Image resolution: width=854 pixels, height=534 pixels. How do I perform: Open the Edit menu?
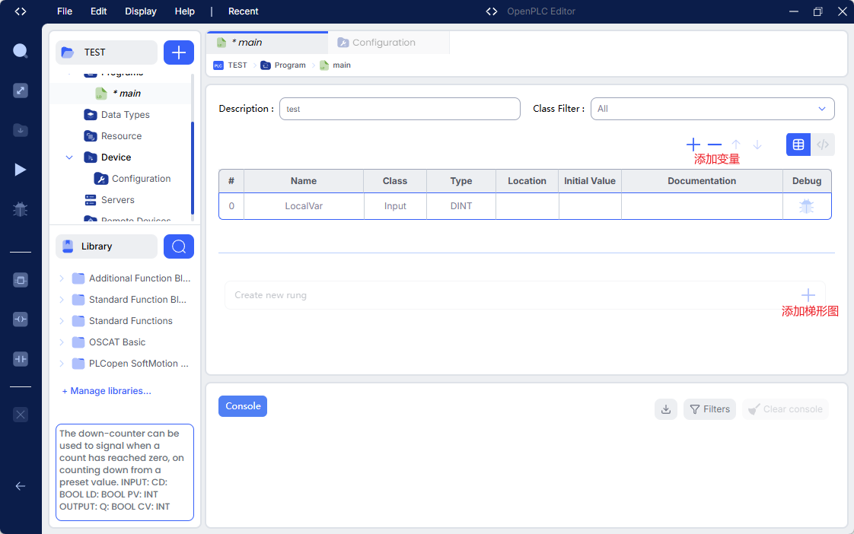[99, 11]
